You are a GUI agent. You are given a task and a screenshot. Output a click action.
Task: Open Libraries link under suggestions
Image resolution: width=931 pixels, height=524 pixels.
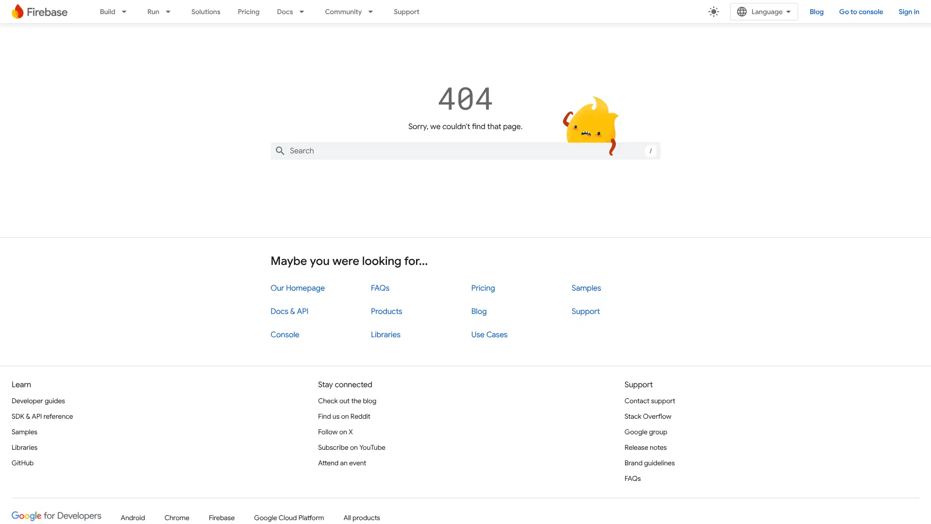coord(385,335)
